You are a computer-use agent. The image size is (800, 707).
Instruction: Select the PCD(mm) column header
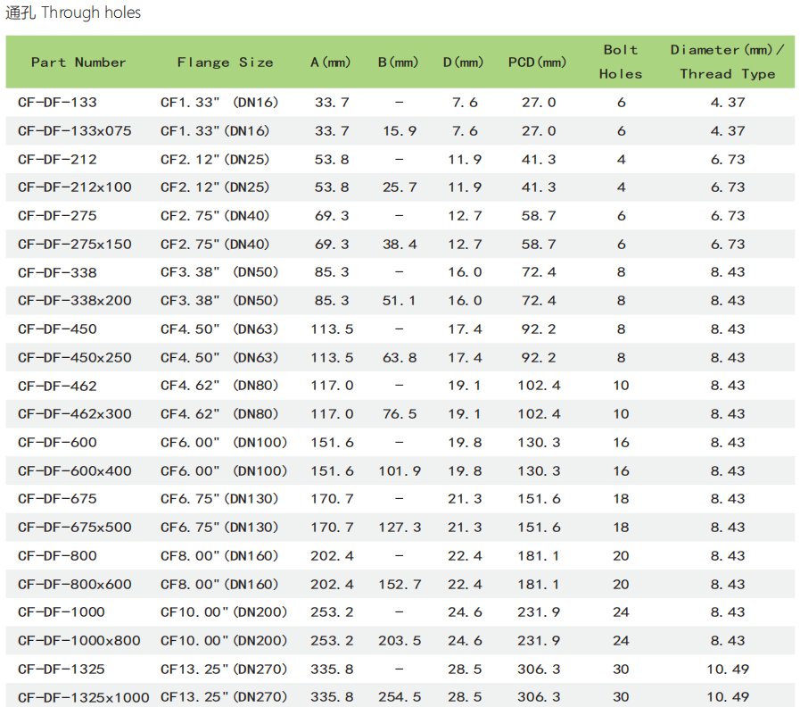coord(537,62)
